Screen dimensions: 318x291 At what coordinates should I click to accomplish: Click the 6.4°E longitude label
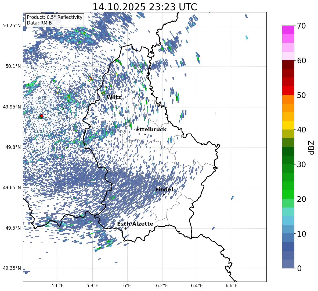coord(197,286)
